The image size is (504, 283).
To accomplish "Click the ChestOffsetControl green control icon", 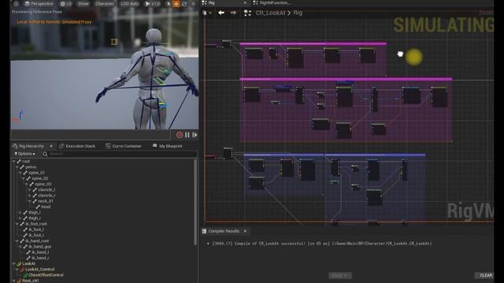I will 25,275.
